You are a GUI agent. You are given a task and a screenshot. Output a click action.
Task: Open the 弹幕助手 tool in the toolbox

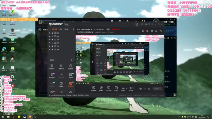click(x=52, y=67)
